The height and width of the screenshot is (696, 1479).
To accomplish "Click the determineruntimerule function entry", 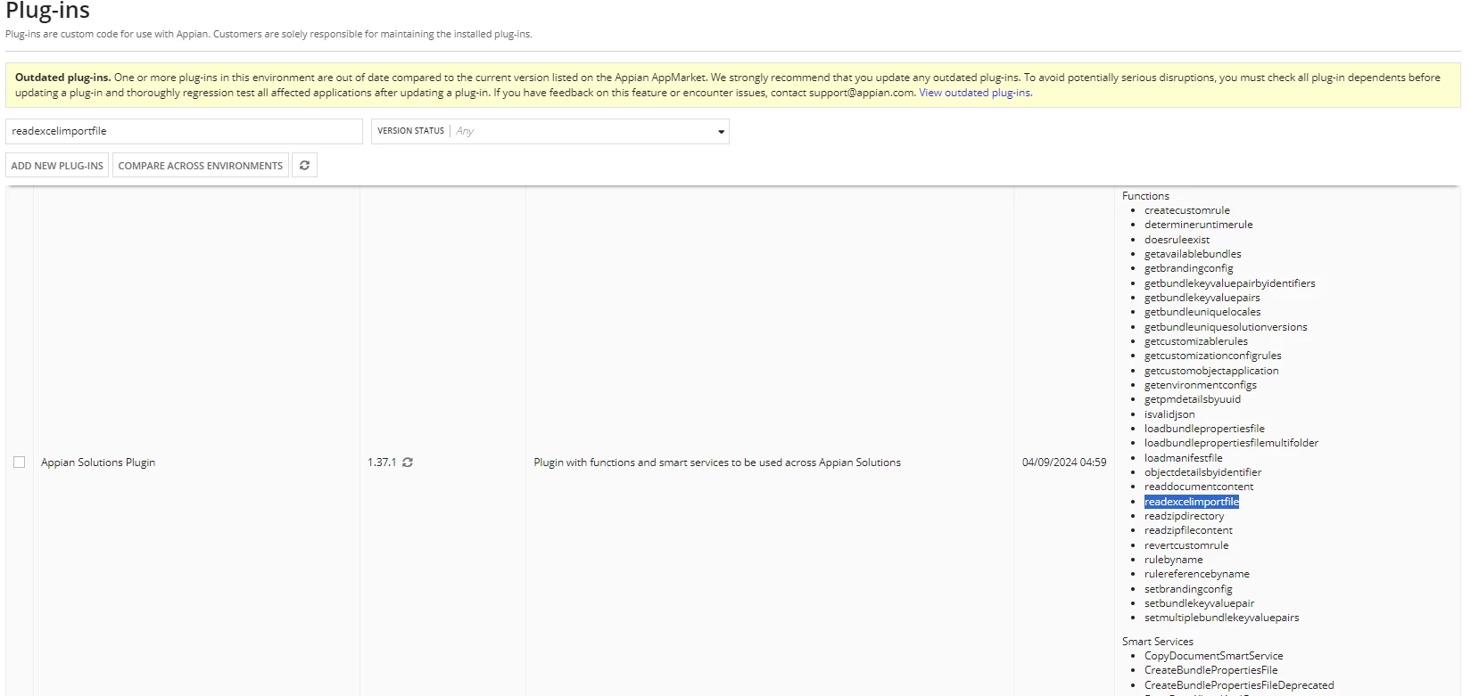I will 1199,225.
